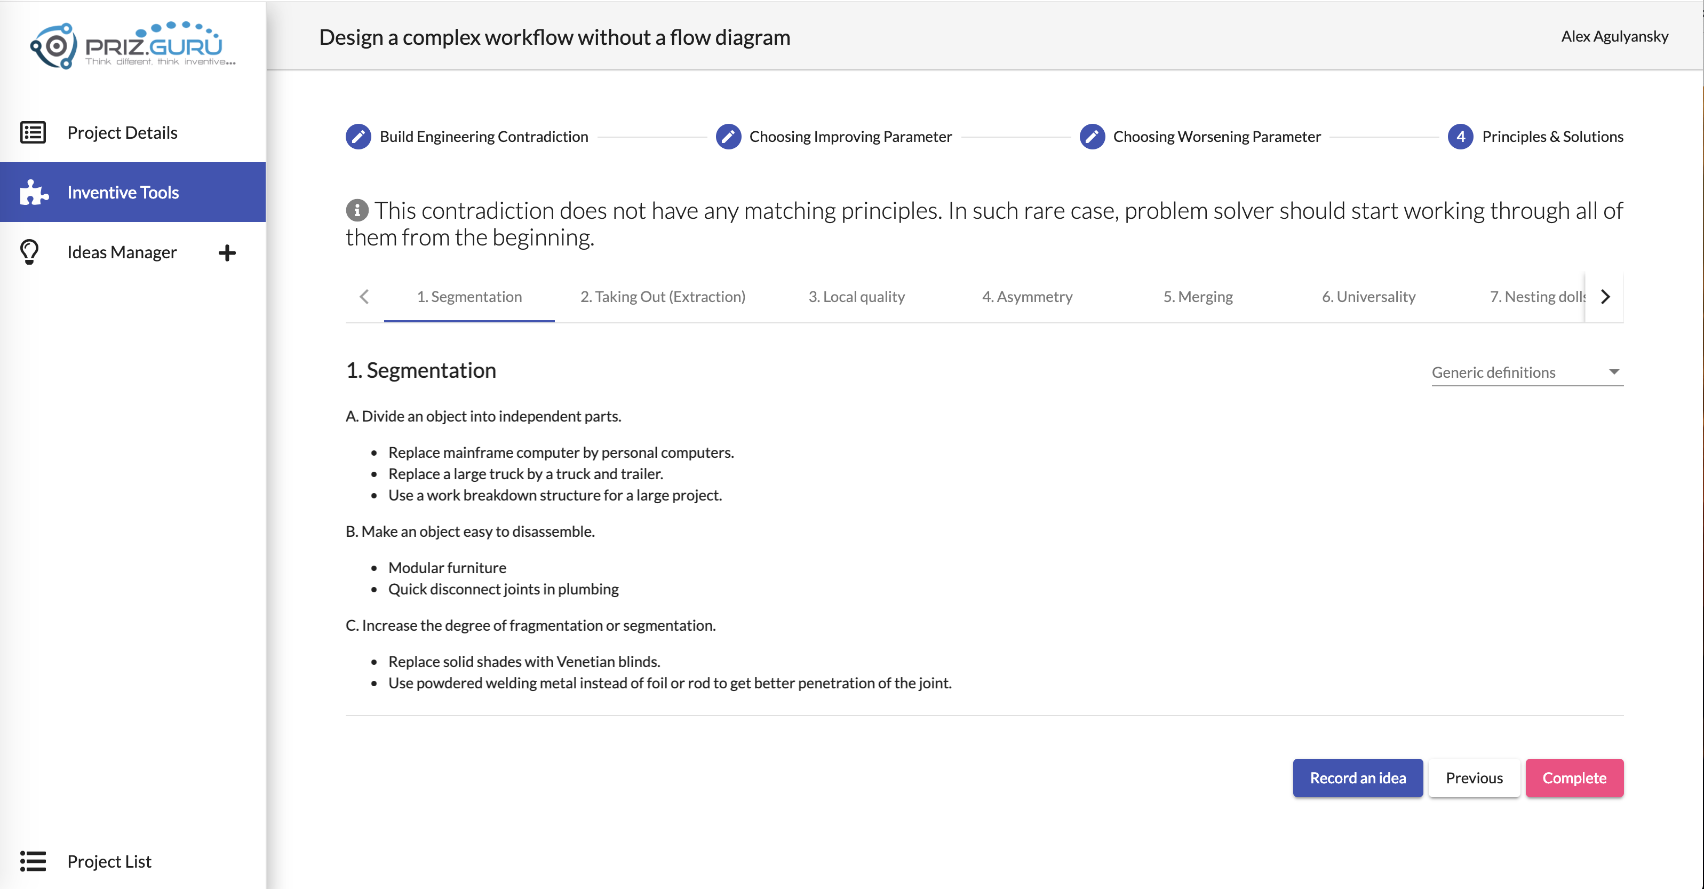1704x889 pixels.
Task: Open Project List bullet icon
Action: (33, 861)
